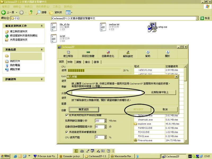Click the black 357 icon in system tray
The image size is (212, 159).
(x=190, y=156)
